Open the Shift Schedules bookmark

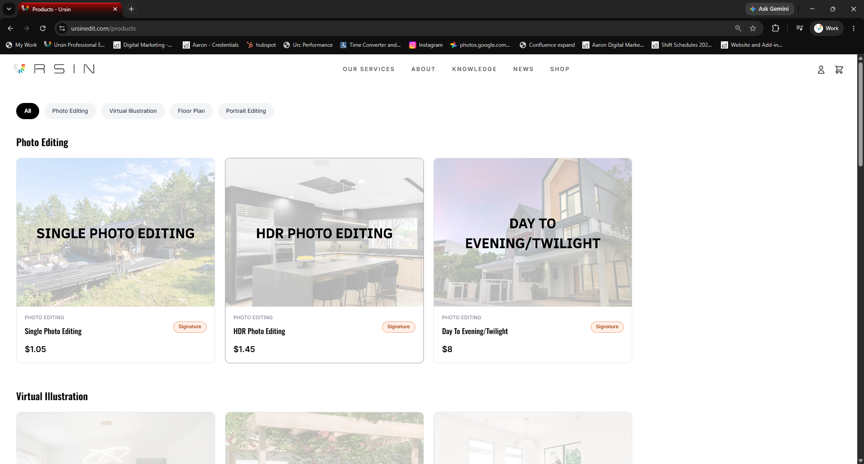(x=682, y=45)
